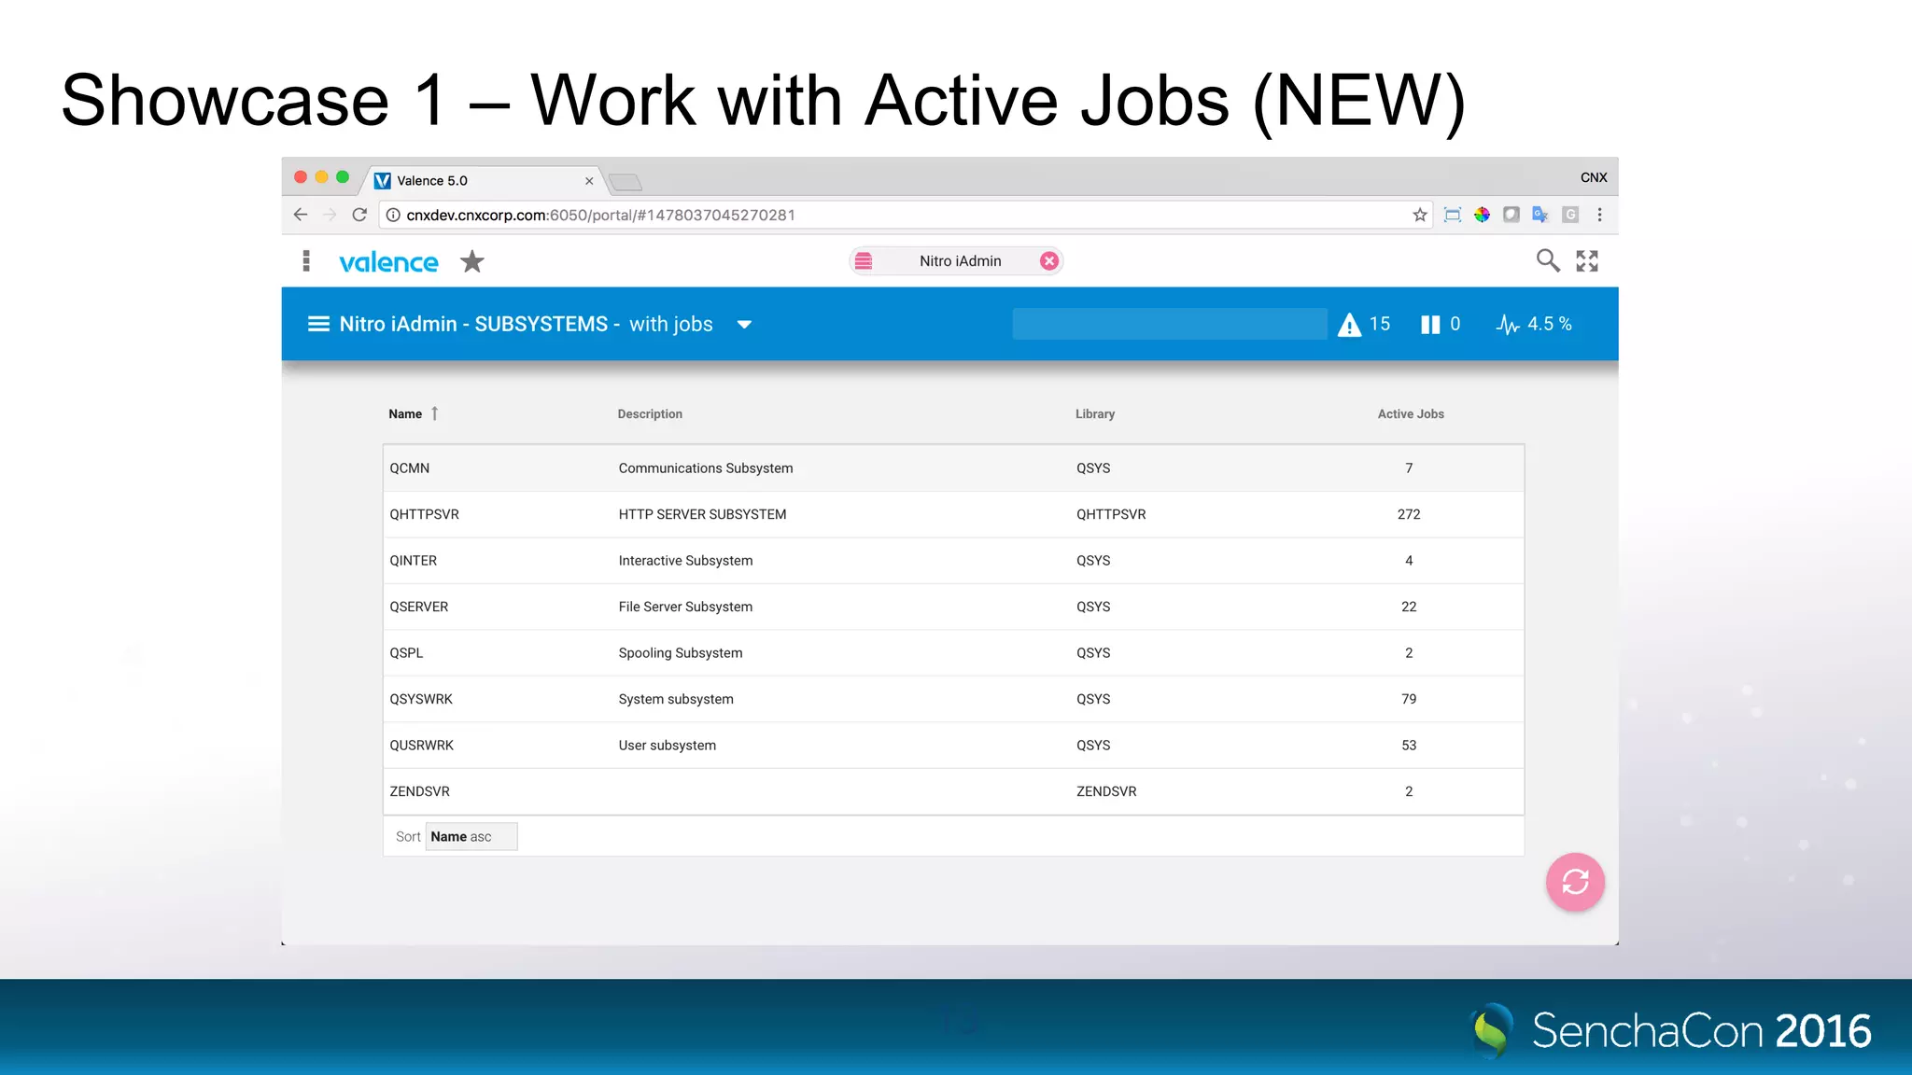Click the screen capture extension icon
Viewport: 1912px width, 1075px height.
coord(1453,215)
